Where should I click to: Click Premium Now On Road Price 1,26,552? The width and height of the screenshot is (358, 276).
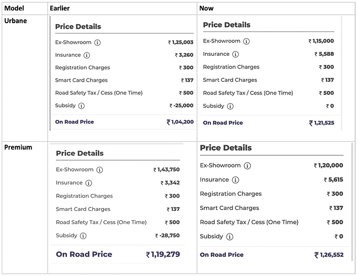329,255
